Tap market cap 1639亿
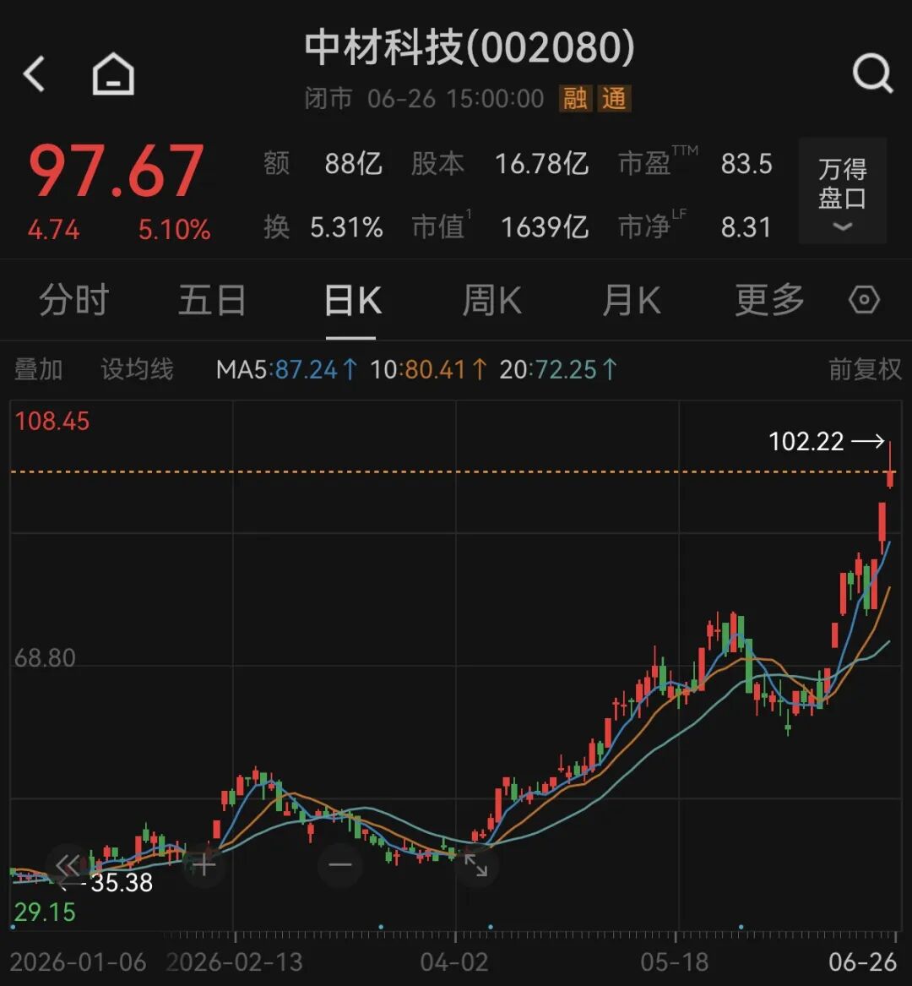 point(545,227)
